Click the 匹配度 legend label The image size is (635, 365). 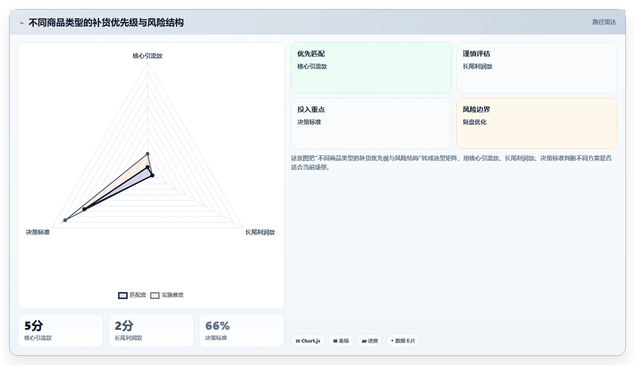[x=138, y=295]
